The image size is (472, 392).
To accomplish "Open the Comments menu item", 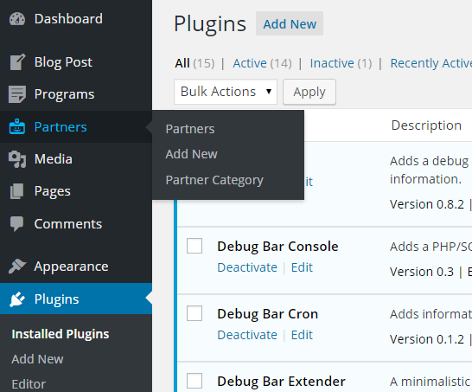I will pyautogui.click(x=76, y=224).
